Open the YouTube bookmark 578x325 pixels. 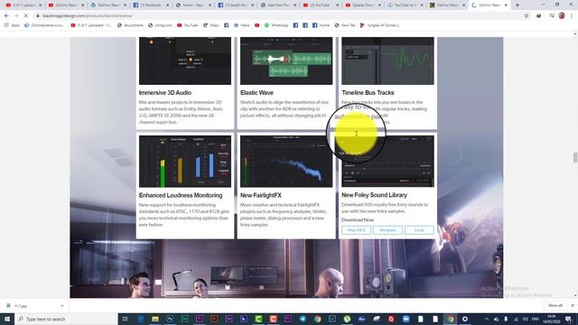(x=187, y=25)
